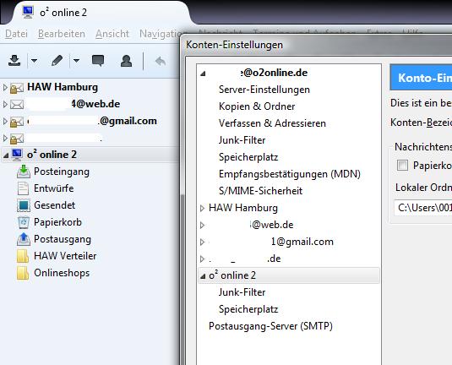Open dropdown arrow next to Write button

coord(76,61)
